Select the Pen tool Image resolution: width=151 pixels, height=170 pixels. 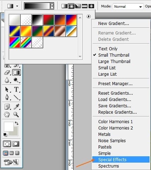pyautogui.click(x=7, y=97)
